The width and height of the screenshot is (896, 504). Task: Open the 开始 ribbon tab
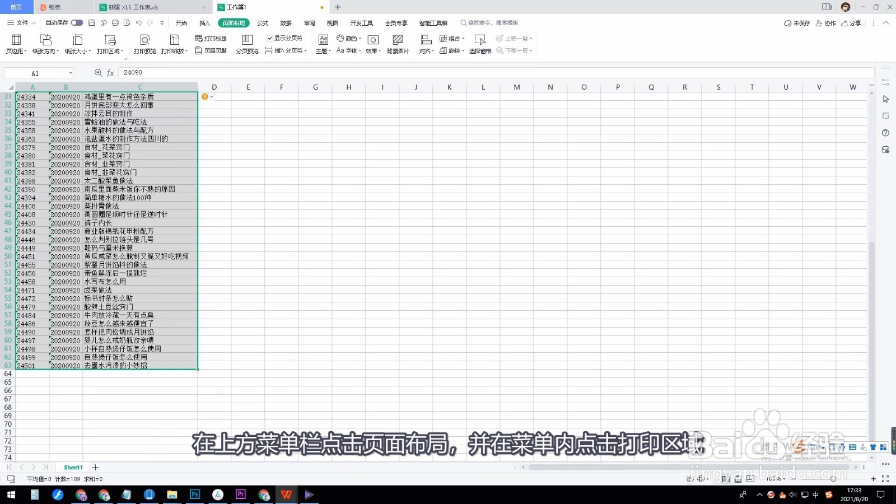click(x=181, y=23)
